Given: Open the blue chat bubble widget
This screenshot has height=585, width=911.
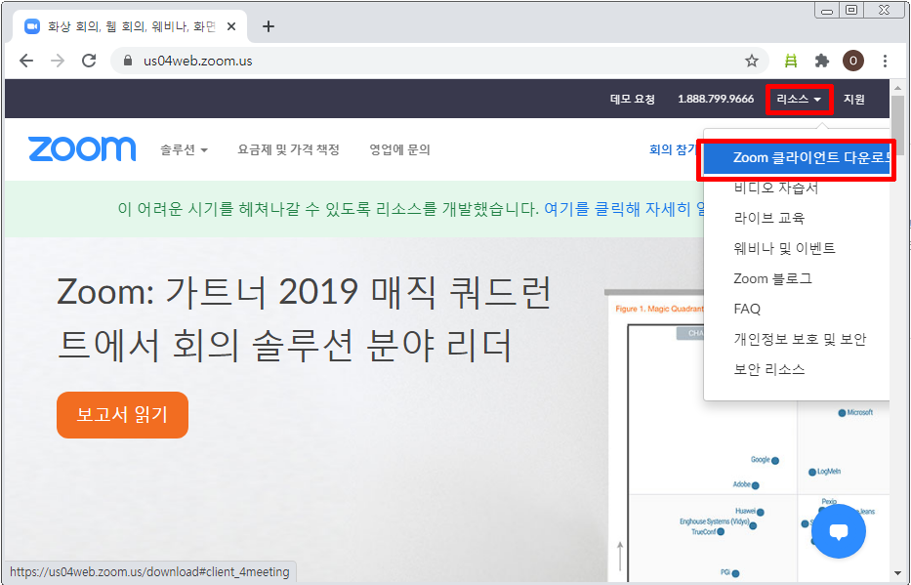Looking at the screenshot, I should click(839, 531).
